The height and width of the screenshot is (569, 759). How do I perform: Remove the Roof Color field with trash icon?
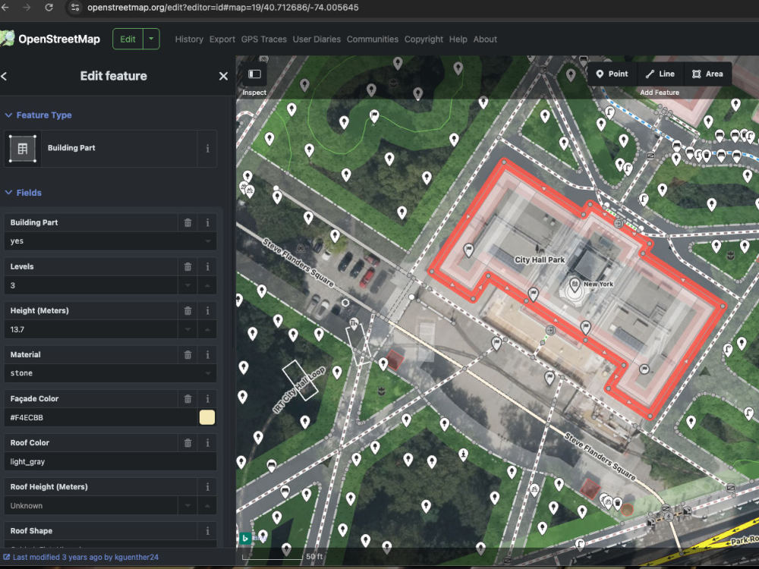[x=187, y=443]
